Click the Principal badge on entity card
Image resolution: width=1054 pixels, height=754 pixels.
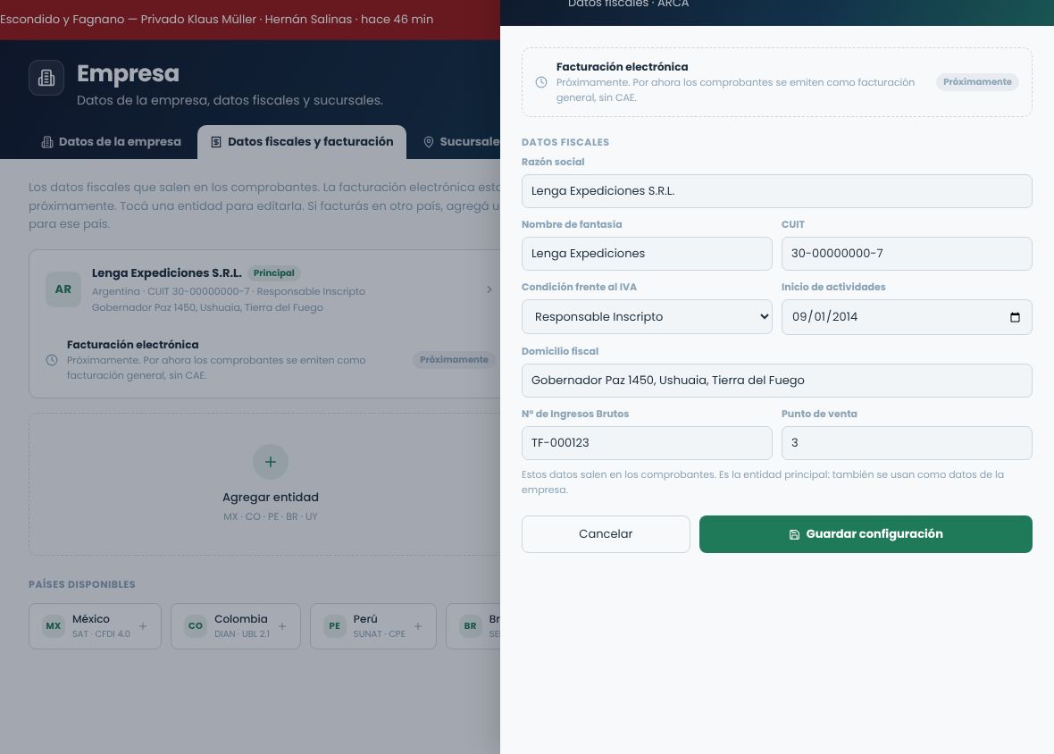(273, 272)
